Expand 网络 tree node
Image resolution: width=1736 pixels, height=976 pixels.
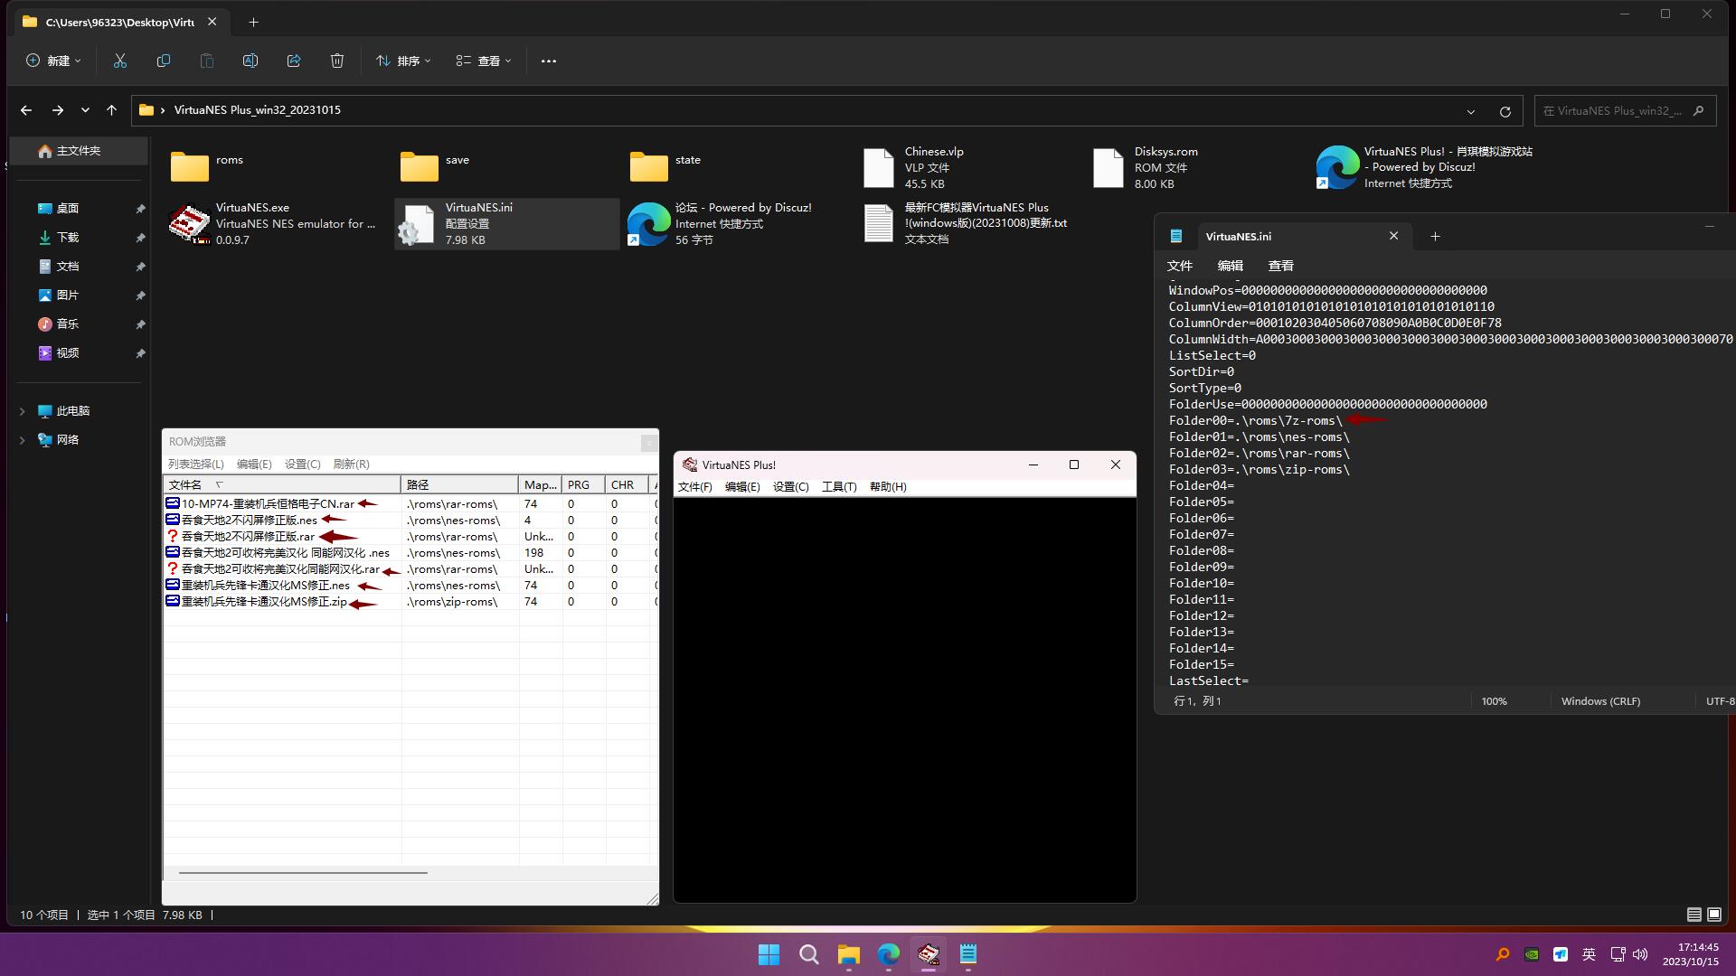pyautogui.click(x=22, y=440)
